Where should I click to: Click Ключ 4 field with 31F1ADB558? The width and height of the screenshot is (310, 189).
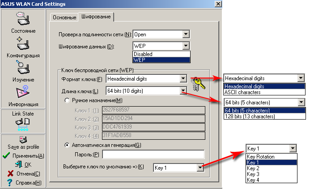point(153,135)
